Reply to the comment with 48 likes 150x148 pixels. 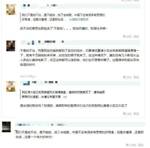(136, 114)
